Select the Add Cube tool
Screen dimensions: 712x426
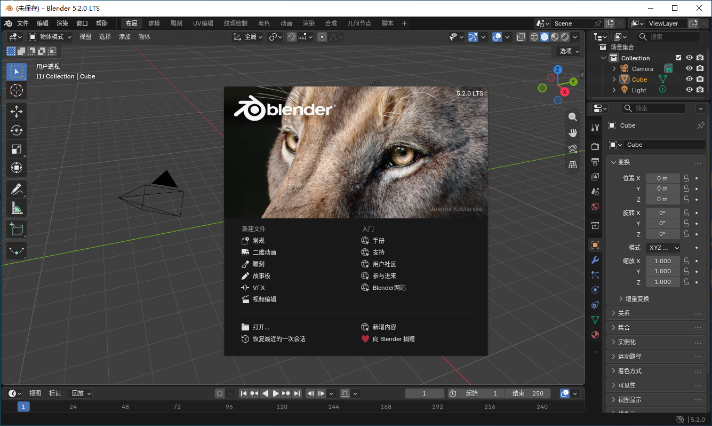[x=17, y=229]
